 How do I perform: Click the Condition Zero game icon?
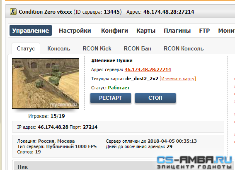(13, 12)
